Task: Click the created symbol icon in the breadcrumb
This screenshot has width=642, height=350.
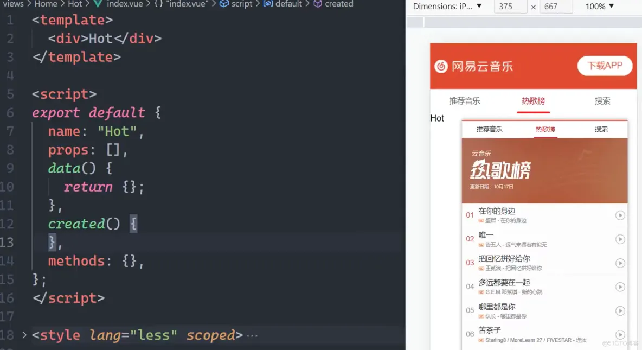Action: [319, 4]
